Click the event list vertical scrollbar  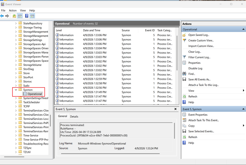click(x=177, y=53)
